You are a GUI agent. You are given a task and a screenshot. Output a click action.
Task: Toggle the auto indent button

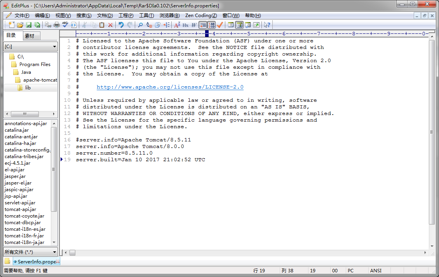203,25
